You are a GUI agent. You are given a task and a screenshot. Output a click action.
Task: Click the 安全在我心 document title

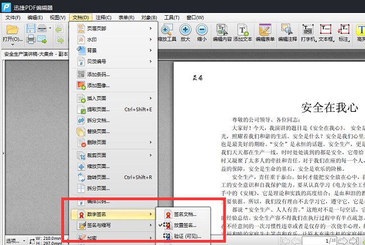point(330,107)
